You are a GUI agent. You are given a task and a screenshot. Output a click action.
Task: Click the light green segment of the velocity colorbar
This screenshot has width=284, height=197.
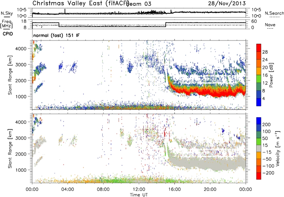point(259,142)
